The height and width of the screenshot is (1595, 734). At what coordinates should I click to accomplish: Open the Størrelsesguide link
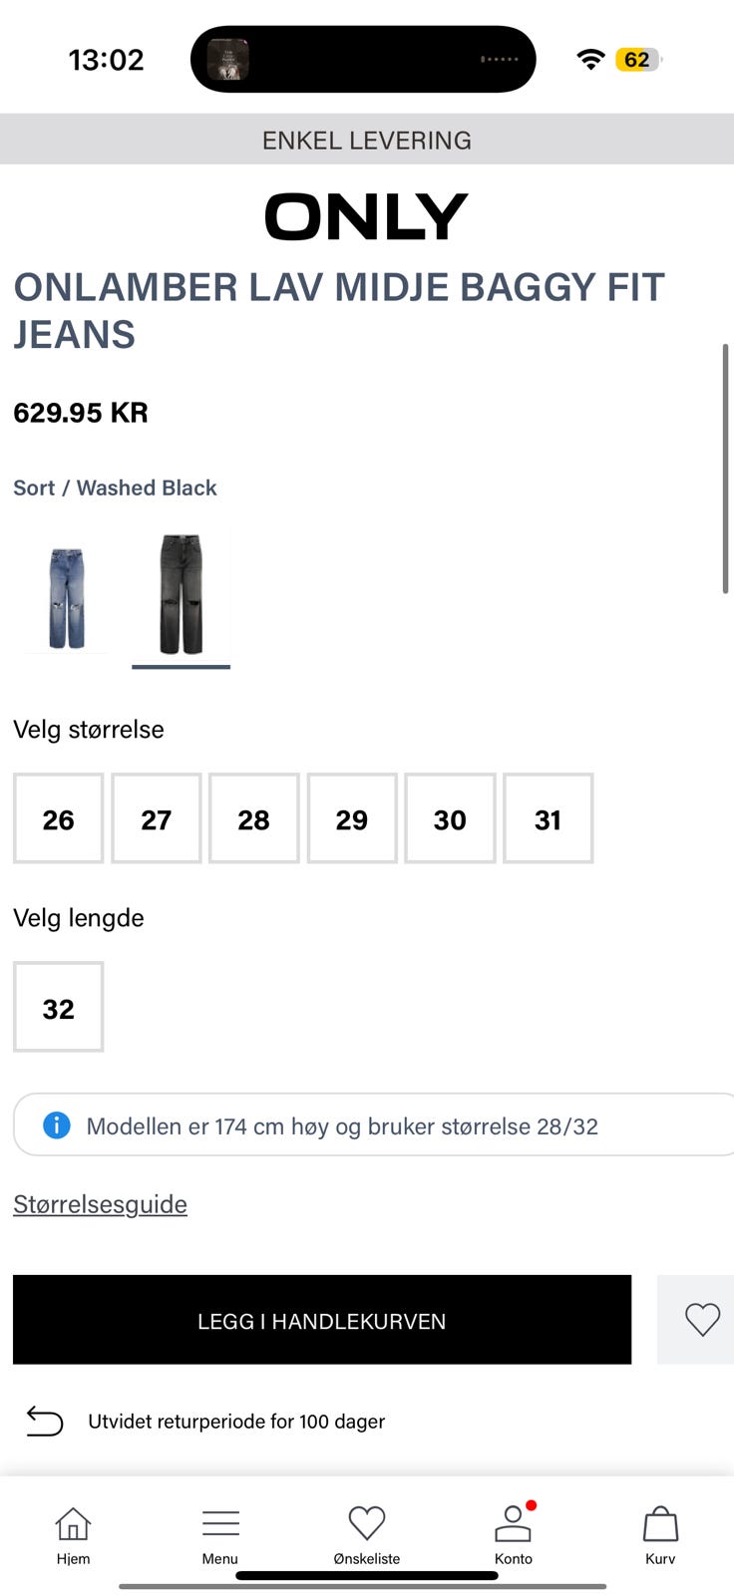coord(100,1204)
